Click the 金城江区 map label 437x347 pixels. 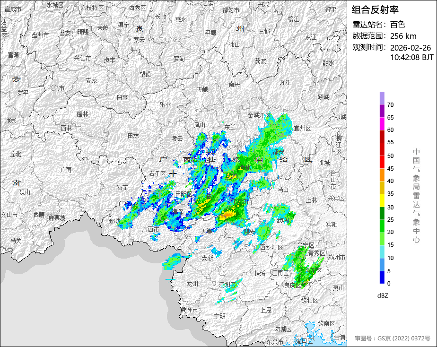click(259, 115)
